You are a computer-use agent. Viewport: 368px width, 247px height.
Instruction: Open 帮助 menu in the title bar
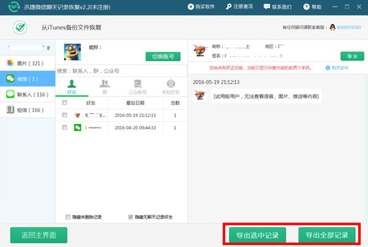point(312,7)
